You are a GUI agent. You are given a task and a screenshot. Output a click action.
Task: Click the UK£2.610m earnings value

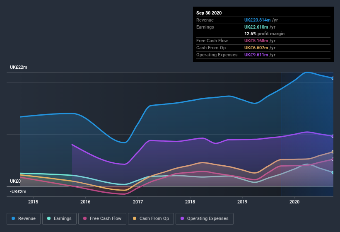256,27
